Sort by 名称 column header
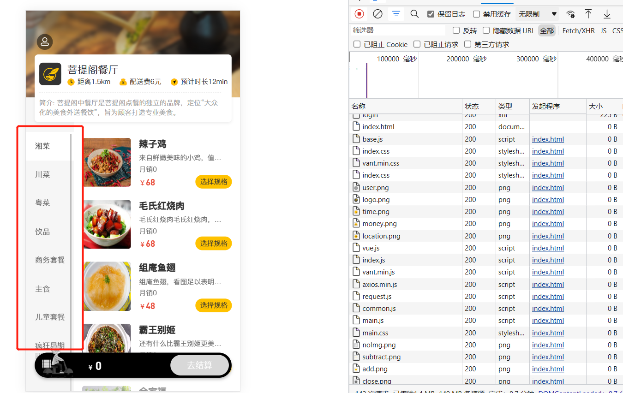Screen dimensions: 623x393 [406, 107]
